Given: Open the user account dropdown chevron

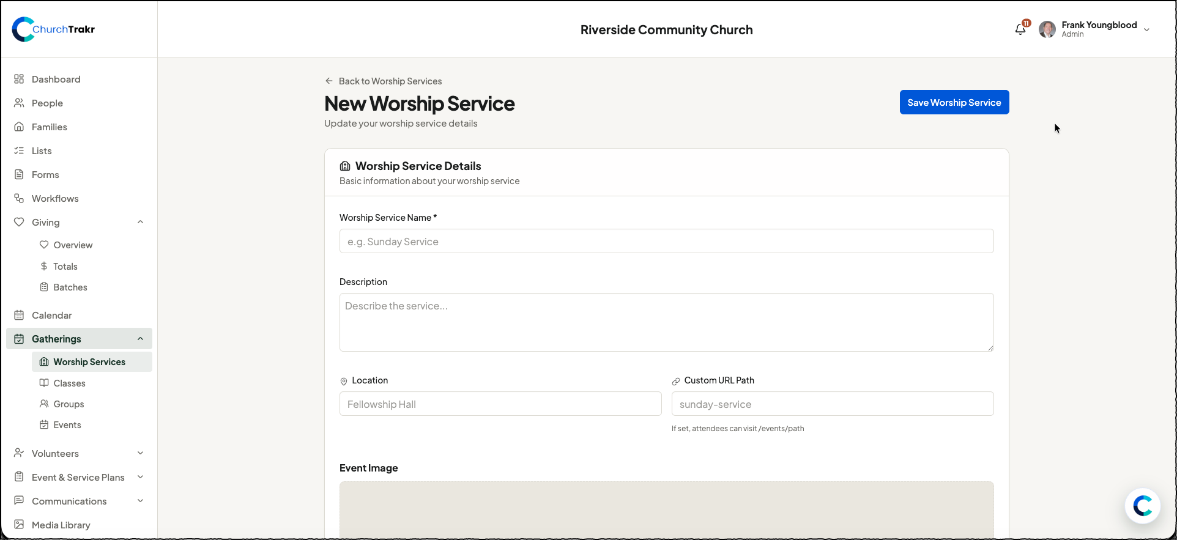Looking at the screenshot, I should click(1146, 30).
